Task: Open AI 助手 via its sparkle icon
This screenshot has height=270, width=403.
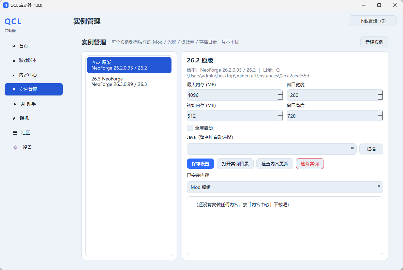Action: 15,104
